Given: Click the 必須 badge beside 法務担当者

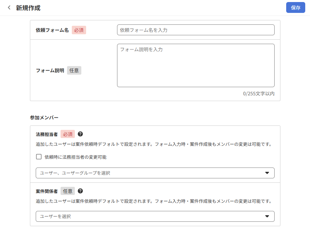Looking at the screenshot, I should (x=68, y=134).
